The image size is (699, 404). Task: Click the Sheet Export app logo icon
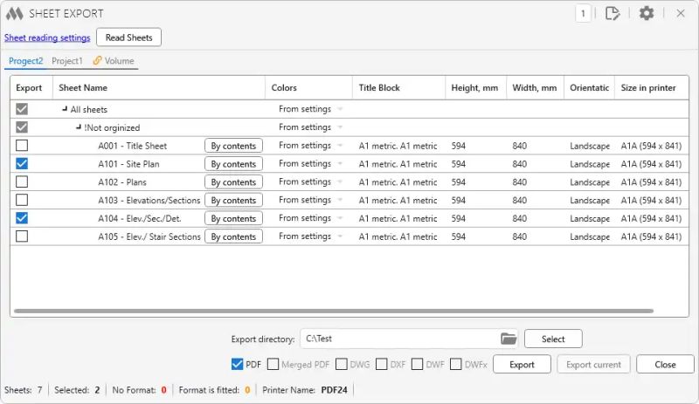coord(14,13)
